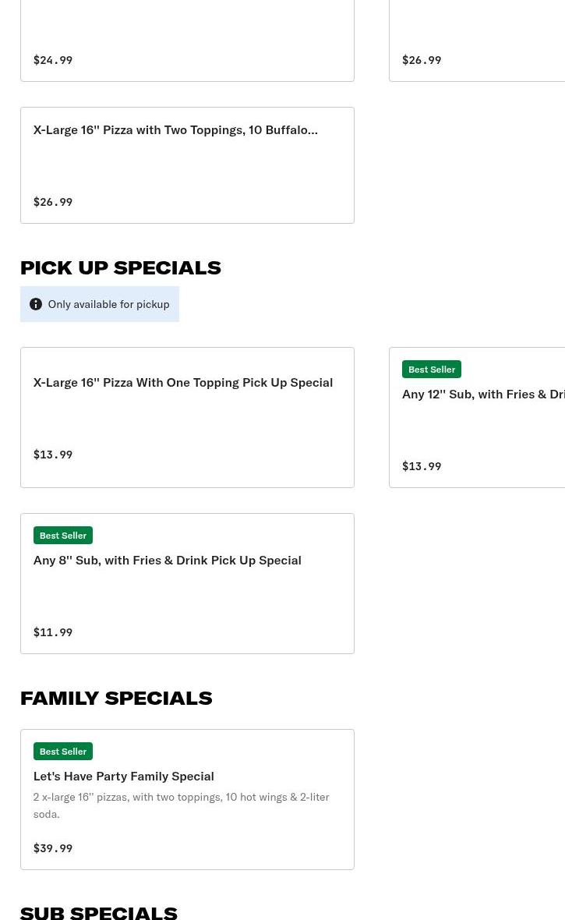Viewport: 565px width, 920px height.
Task: Click the info icon beside pickup notice
Action: click(36, 304)
